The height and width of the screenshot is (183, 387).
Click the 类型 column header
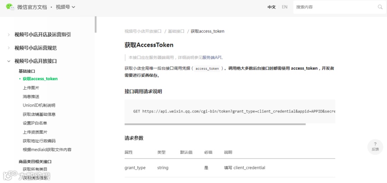pyautogui.click(x=161, y=152)
